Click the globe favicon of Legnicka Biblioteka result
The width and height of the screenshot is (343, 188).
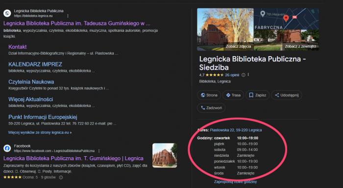7,13
